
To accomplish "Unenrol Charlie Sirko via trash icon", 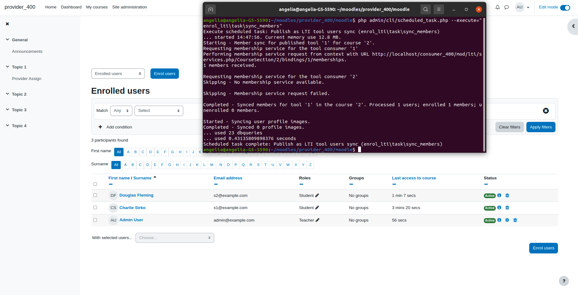I will pos(507,207).
